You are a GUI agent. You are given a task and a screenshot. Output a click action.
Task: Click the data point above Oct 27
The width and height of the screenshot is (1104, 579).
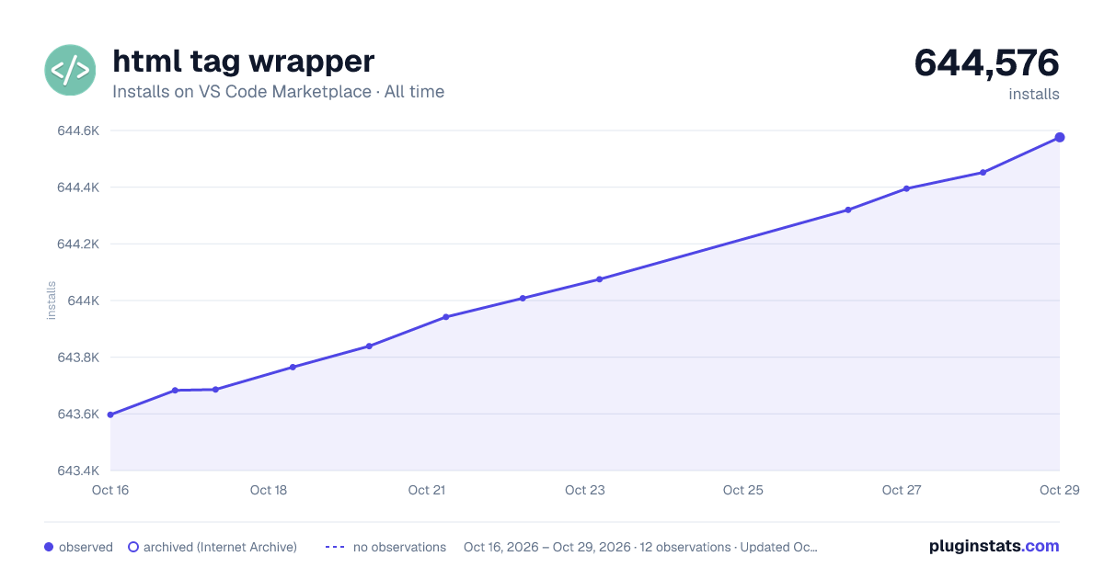coord(906,188)
